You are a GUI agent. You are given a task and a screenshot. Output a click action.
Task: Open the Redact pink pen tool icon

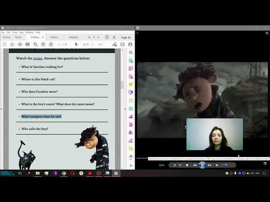(131, 117)
